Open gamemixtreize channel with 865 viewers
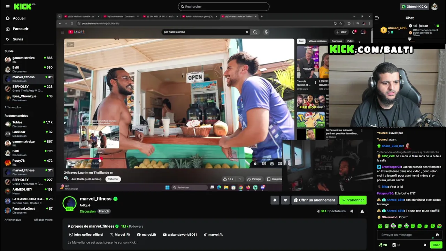 pos(29,60)
